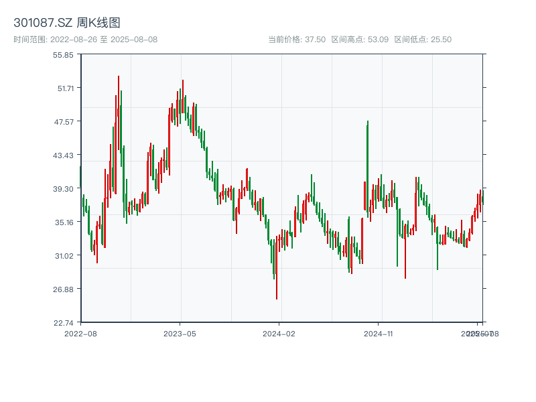The width and height of the screenshot is (536, 402).
Task: Click the y-axis label 43.43
Action: pyautogui.click(x=63, y=155)
